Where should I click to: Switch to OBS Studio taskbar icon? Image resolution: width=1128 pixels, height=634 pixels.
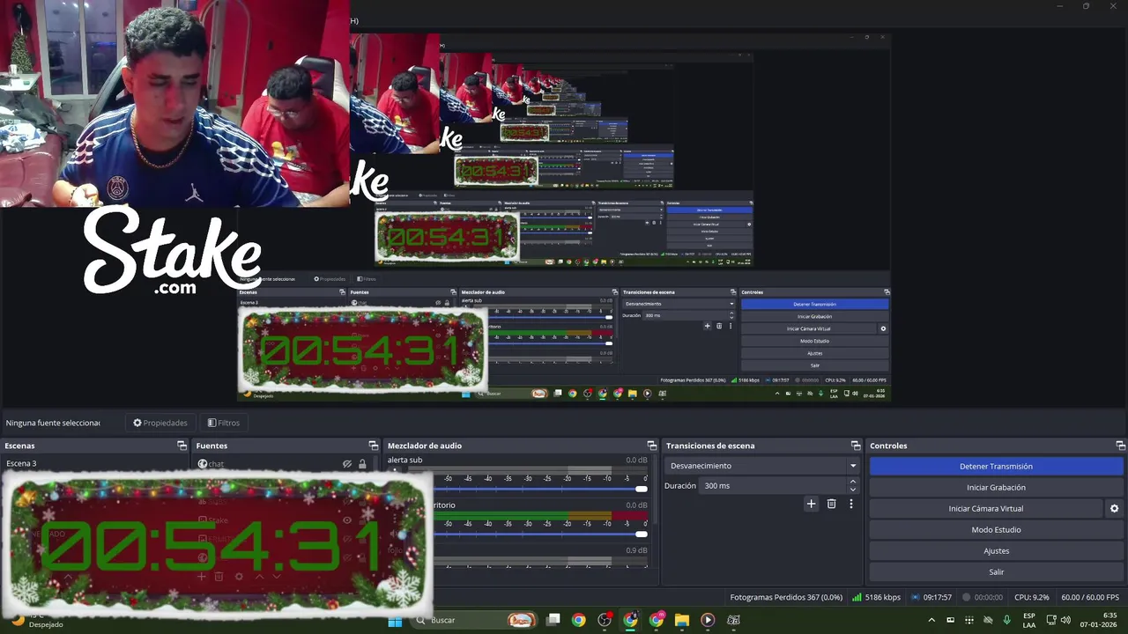605,620
